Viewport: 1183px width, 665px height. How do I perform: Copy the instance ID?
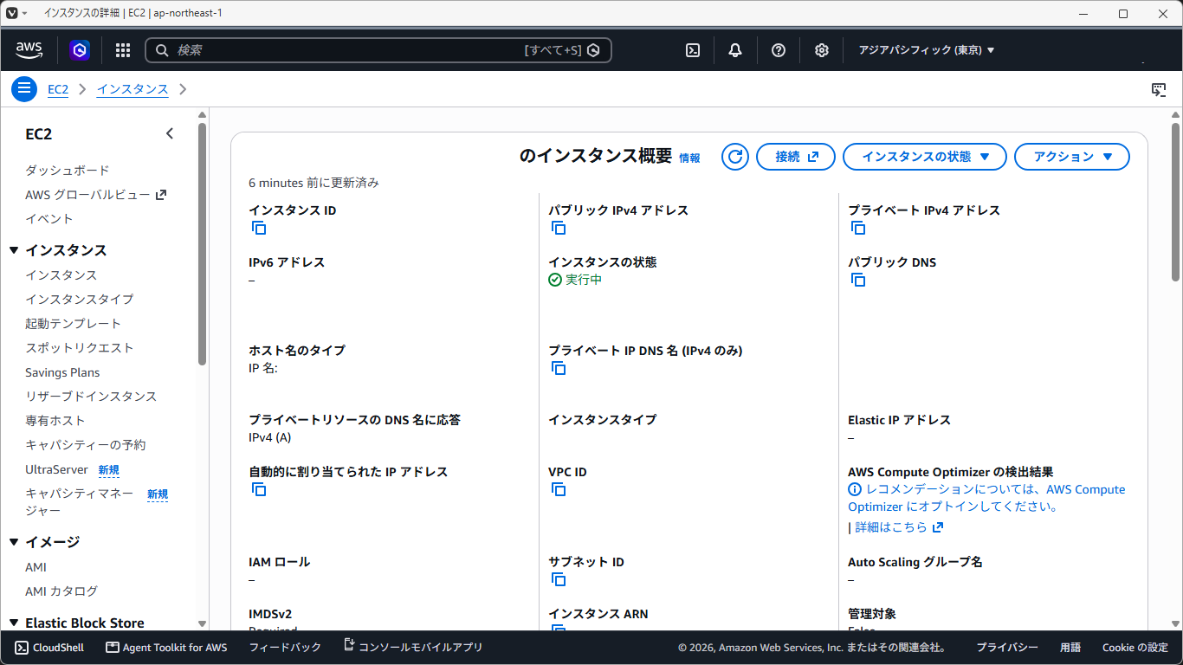coord(259,228)
